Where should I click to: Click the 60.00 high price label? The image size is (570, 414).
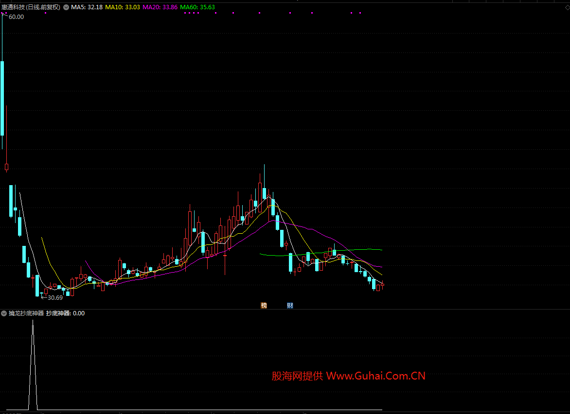click(x=17, y=17)
